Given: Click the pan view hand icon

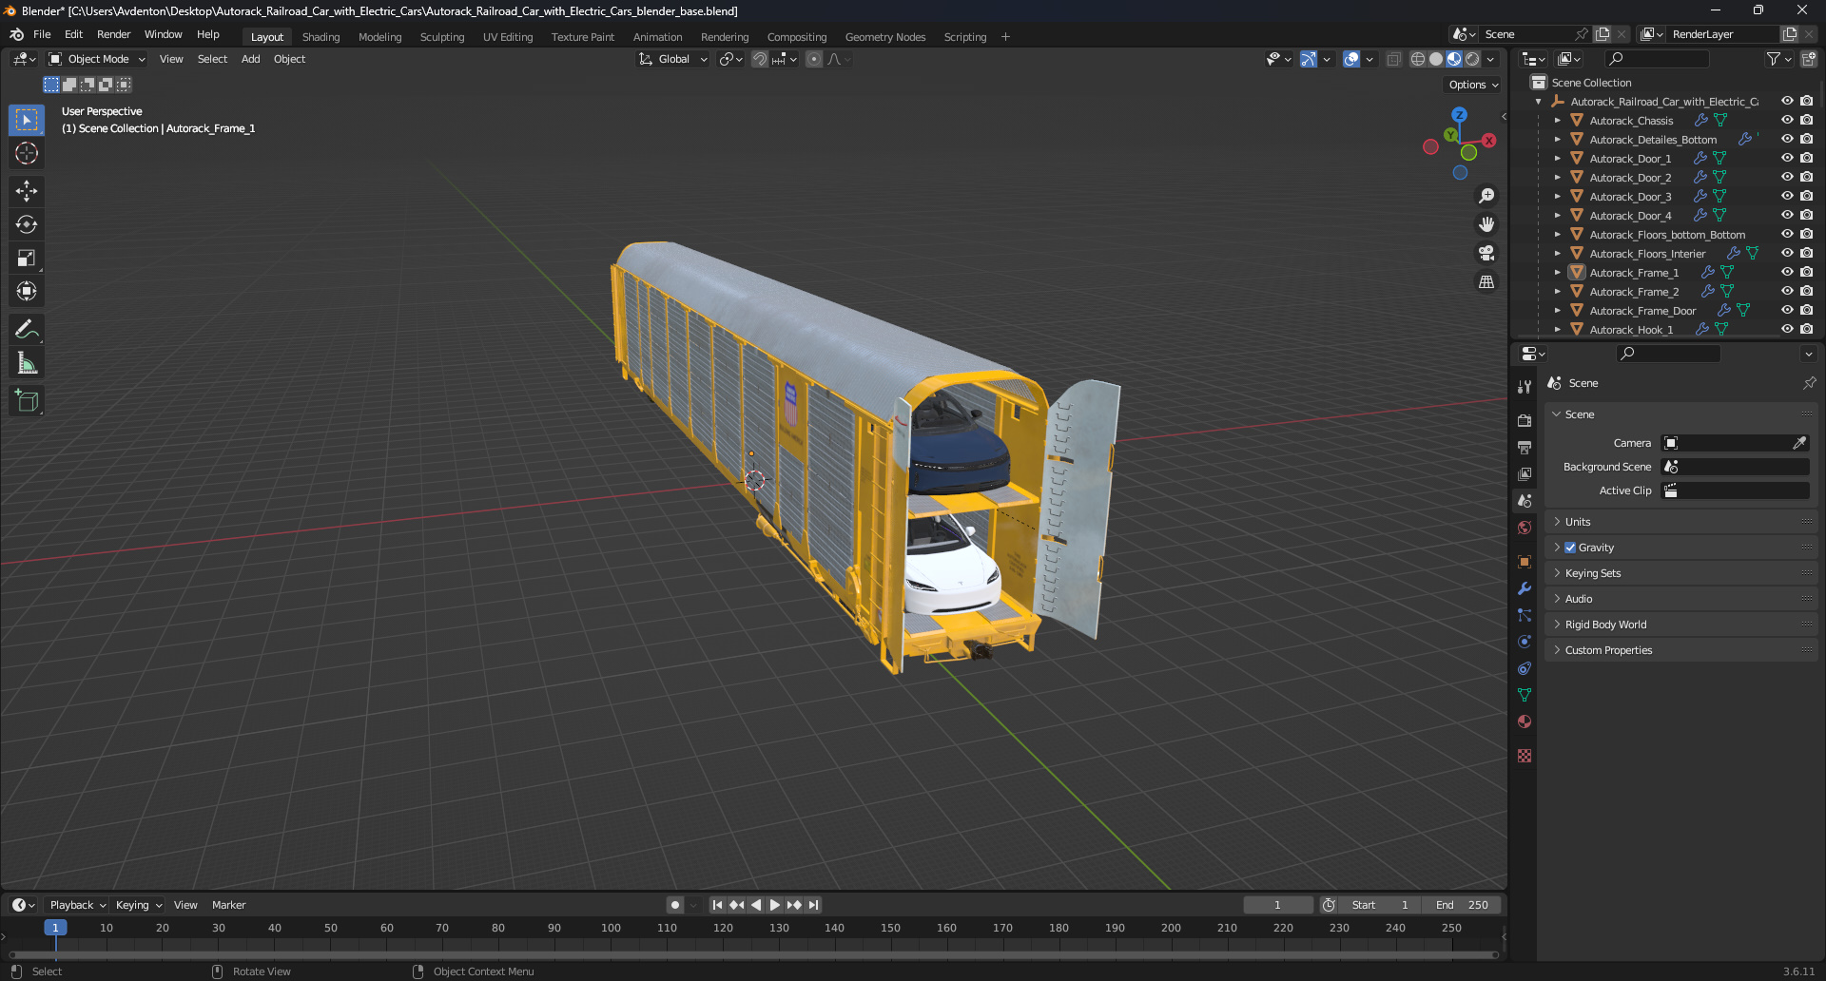Looking at the screenshot, I should [x=1486, y=224].
